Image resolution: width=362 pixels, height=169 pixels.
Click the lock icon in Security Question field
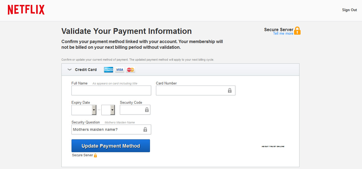[145, 129]
